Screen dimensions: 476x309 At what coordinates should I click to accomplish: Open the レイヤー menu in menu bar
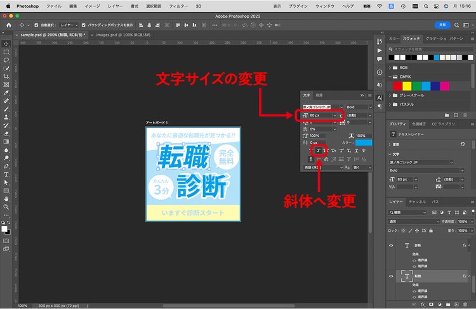(x=116, y=6)
